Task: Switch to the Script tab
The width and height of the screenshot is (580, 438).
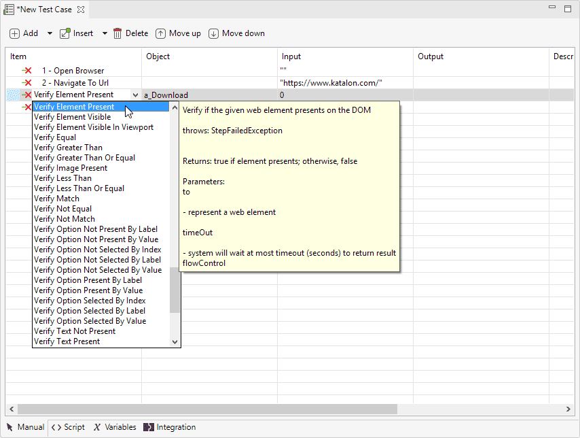Action: (68, 427)
